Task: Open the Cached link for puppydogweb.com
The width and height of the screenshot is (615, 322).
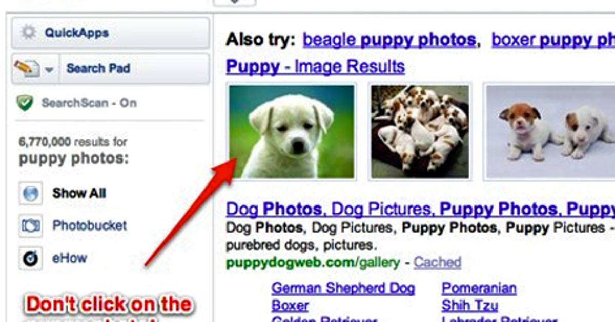Action: coord(437,263)
